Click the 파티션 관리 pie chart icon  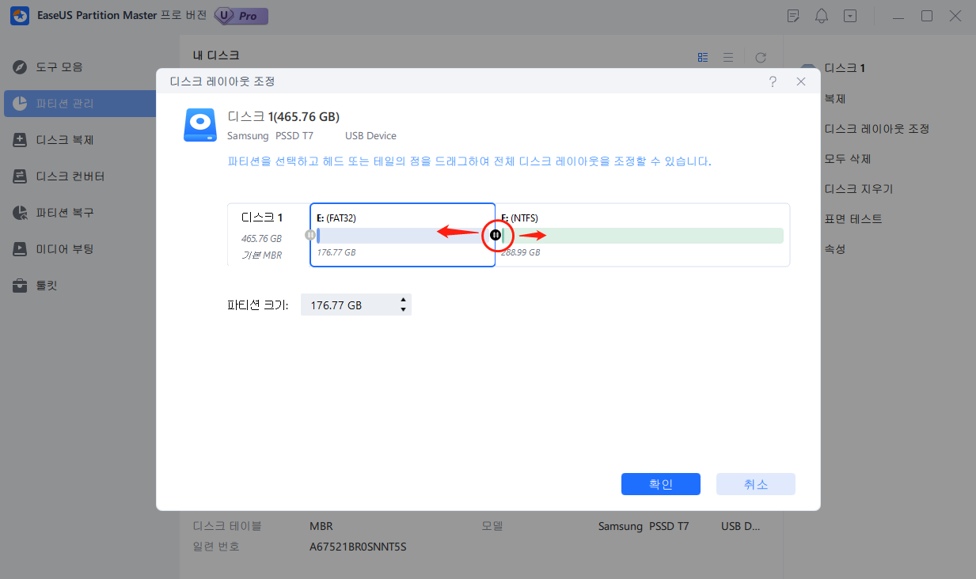(x=21, y=104)
